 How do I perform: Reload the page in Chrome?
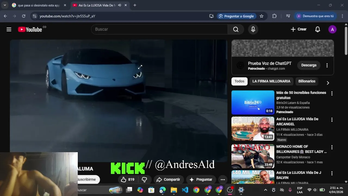point(24,16)
